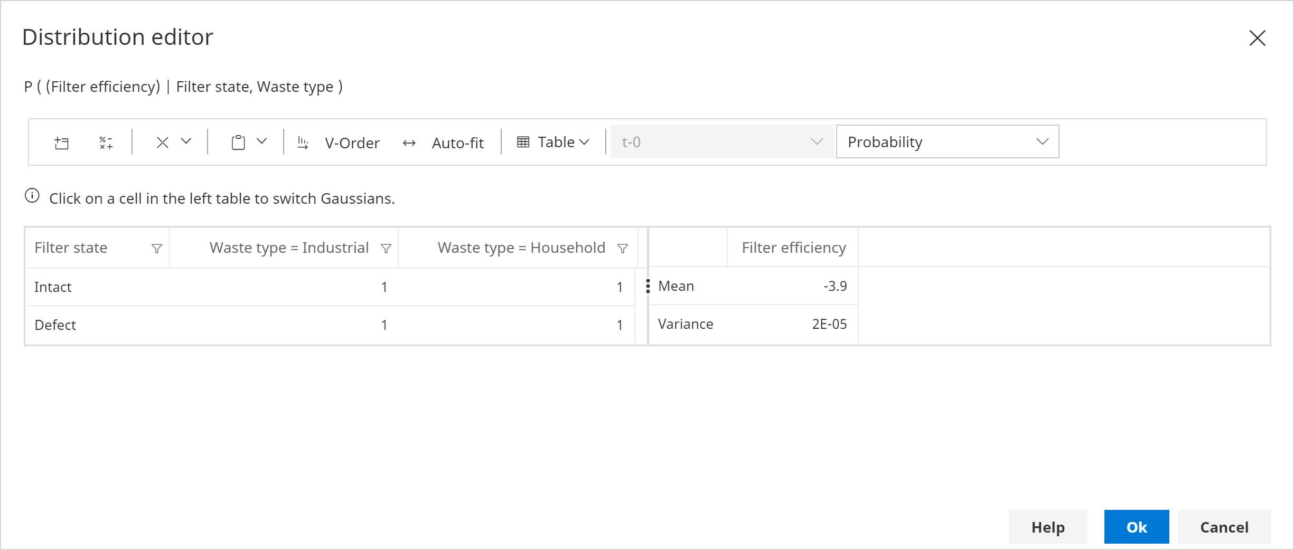Open the Table view dropdown chevron
Viewport: 1294px width, 550px height.
(x=584, y=141)
